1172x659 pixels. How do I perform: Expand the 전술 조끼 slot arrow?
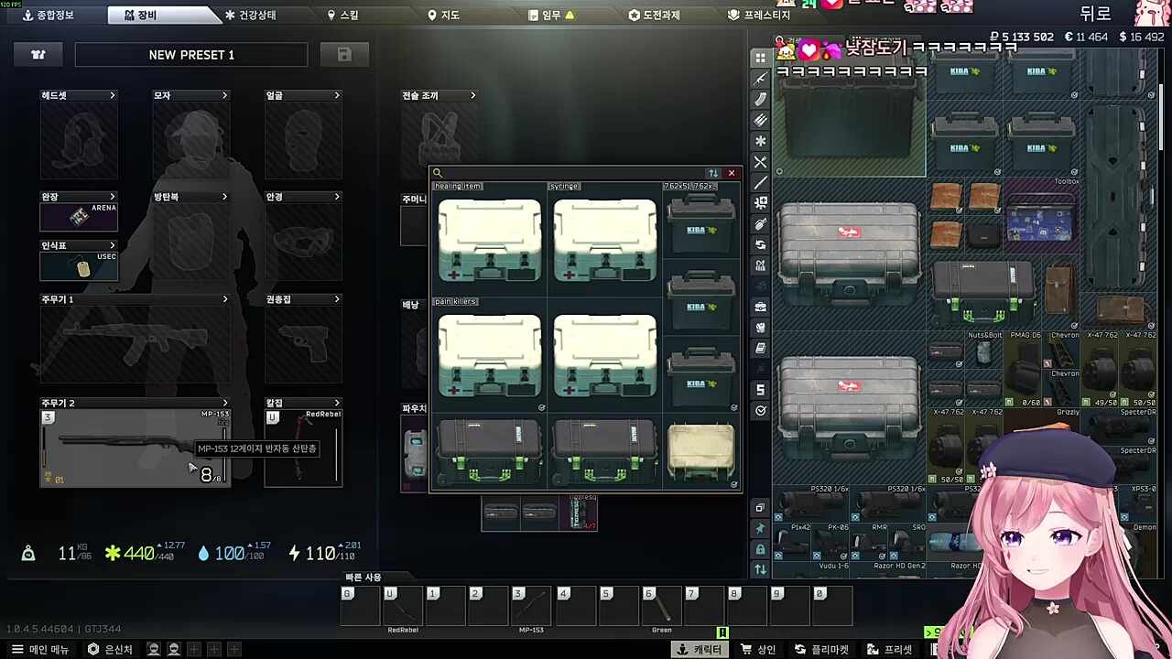coord(472,95)
